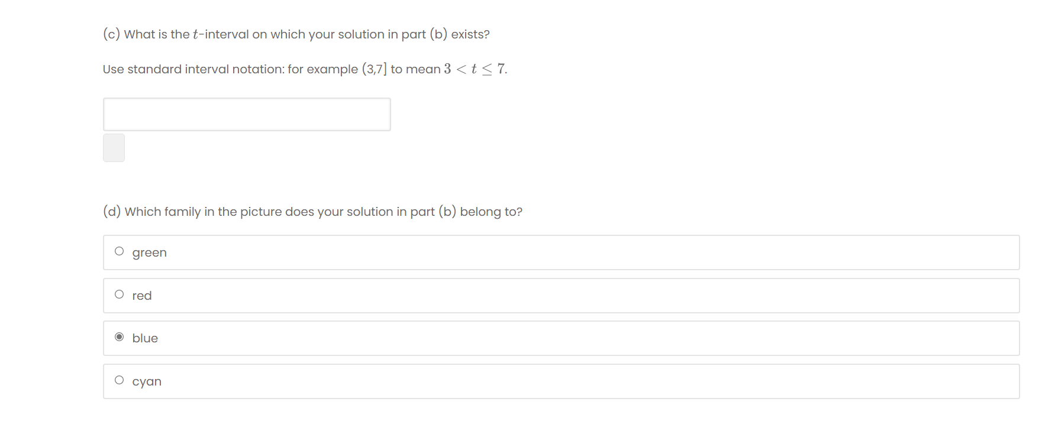Viewport: 1042px width, 421px height.
Task: Click the already-selected blue radio button
Action: [x=120, y=336]
